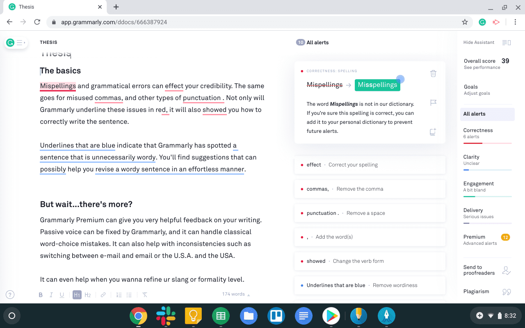Create a numbered list
Viewport: 525px width, 328px height.
[119, 295]
